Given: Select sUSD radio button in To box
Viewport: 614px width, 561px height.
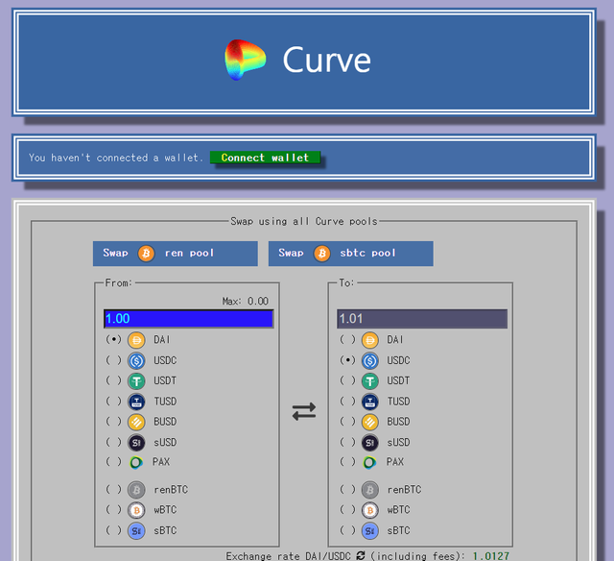Looking at the screenshot, I should click(347, 442).
